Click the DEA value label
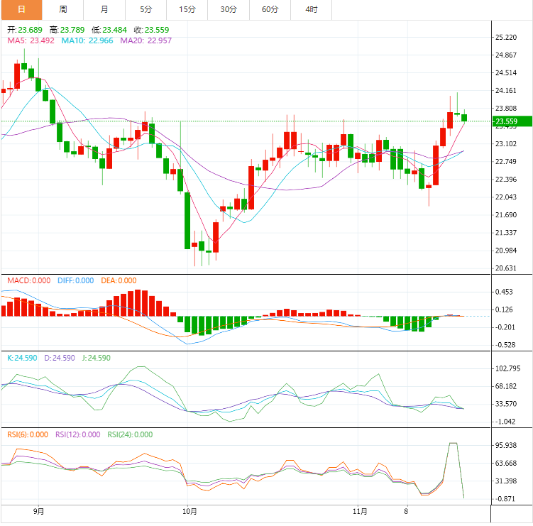 119,281
